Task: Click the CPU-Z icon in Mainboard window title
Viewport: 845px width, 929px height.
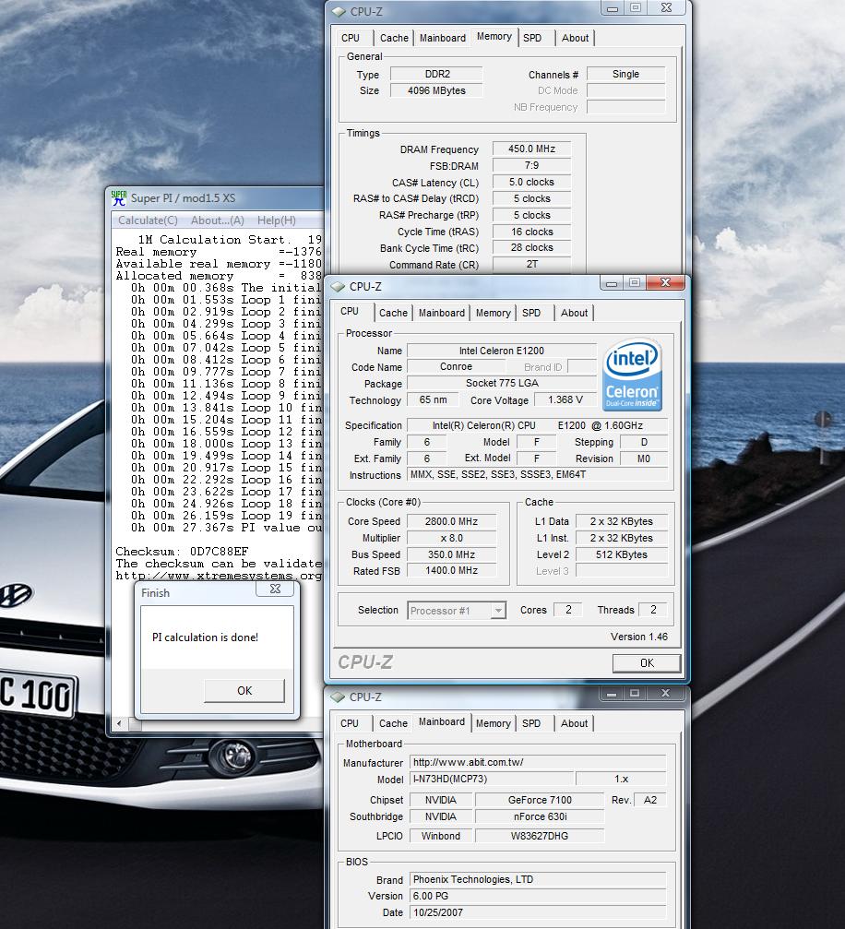Action: click(338, 697)
